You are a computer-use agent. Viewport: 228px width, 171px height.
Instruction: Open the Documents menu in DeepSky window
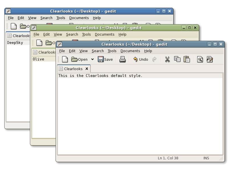click(x=79, y=18)
